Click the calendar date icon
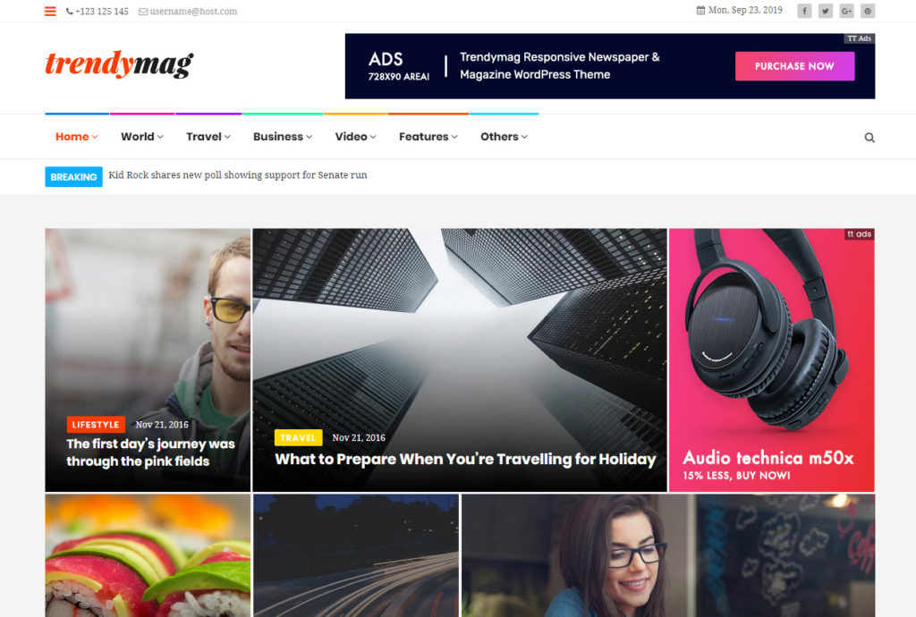Image resolution: width=916 pixels, height=617 pixels. point(700,11)
